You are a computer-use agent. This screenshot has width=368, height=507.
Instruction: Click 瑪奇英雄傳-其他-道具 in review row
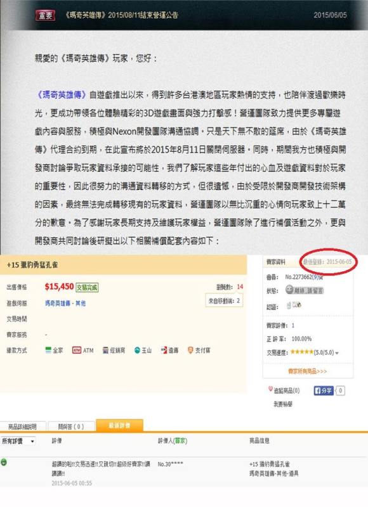(x=274, y=473)
